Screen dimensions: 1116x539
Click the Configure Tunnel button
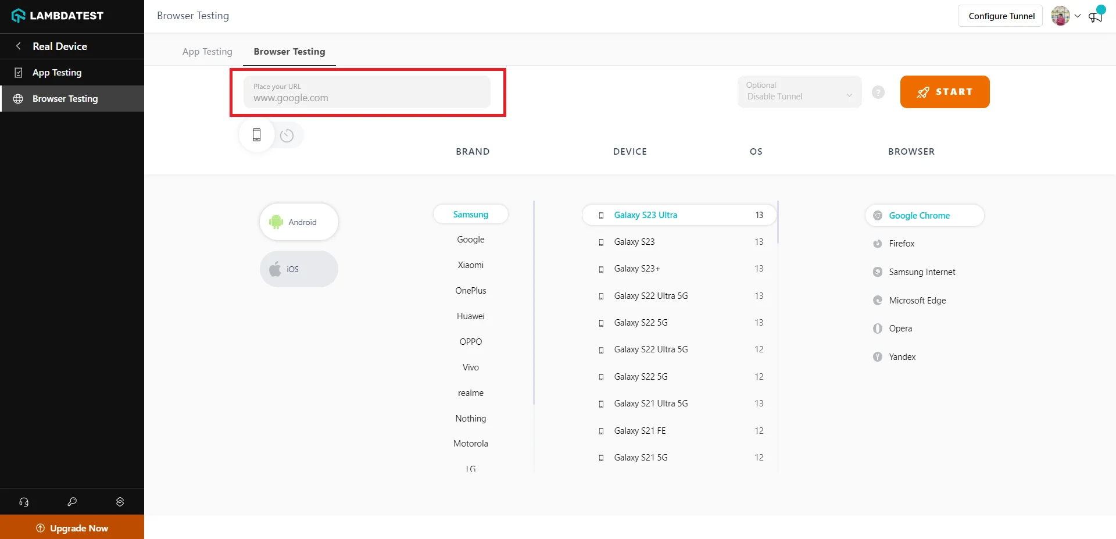pyautogui.click(x=1001, y=16)
